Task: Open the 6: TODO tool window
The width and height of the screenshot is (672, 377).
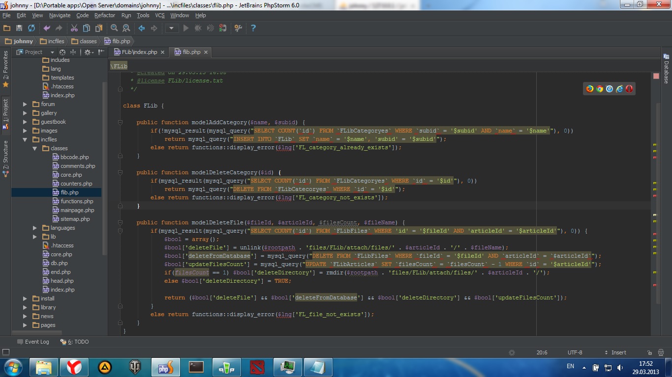Action: pos(75,342)
